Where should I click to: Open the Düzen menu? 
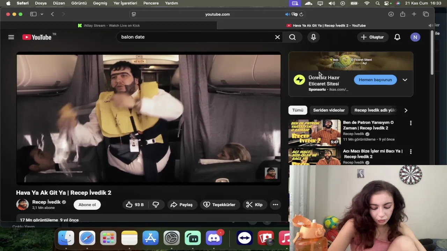59,3
